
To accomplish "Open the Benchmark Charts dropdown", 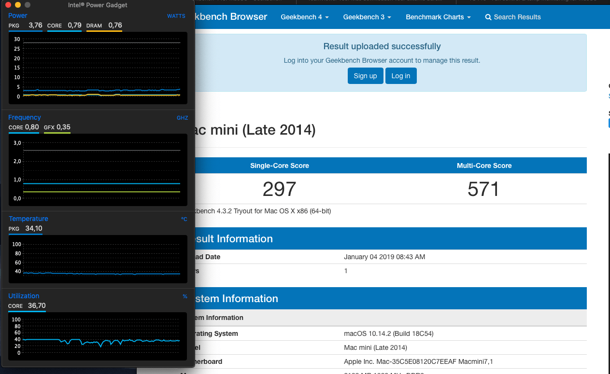I will tap(438, 17).
